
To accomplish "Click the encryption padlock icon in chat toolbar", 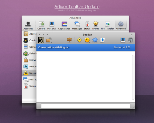I will (x=48, y=40).
